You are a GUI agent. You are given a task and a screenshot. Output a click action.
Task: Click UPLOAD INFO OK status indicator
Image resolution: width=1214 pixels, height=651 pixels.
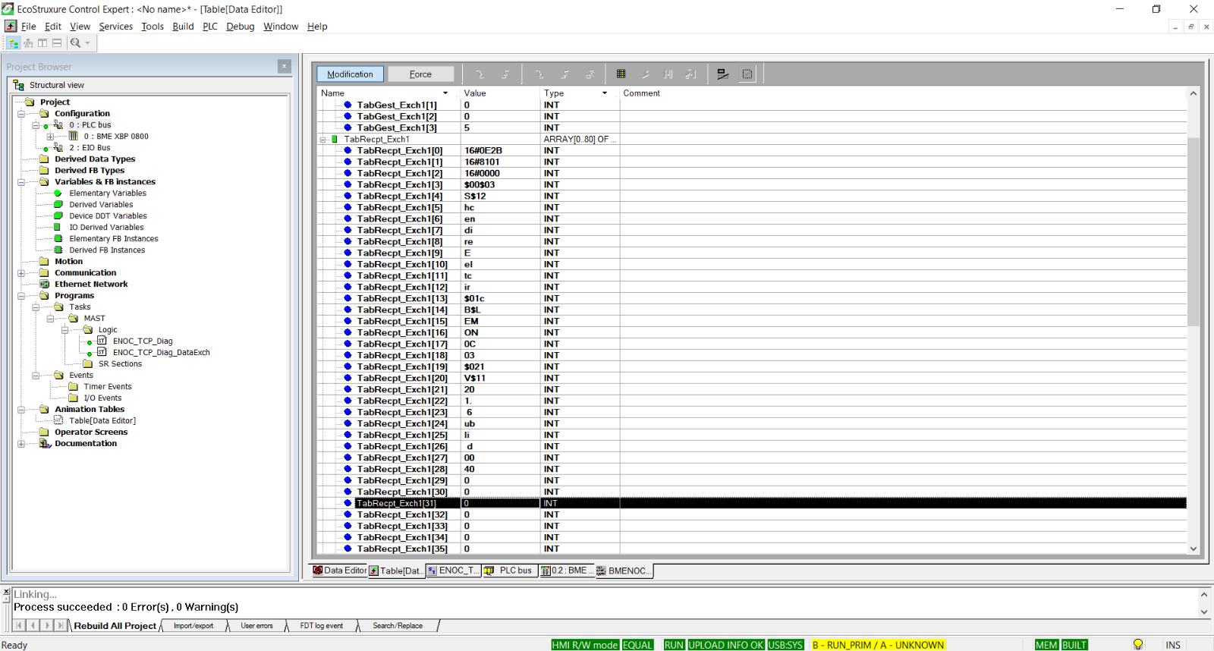tap(726, 645)
